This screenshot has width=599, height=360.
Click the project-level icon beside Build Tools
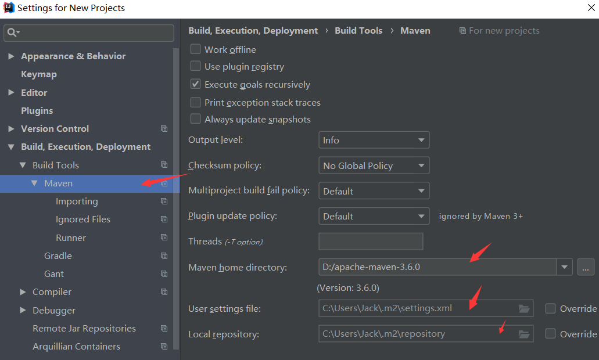coord(164,165)
